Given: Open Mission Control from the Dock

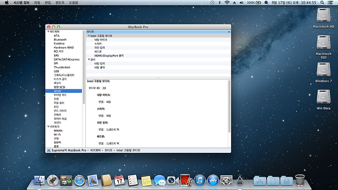Looking at the screenshot, I should (x=66, y=181).
